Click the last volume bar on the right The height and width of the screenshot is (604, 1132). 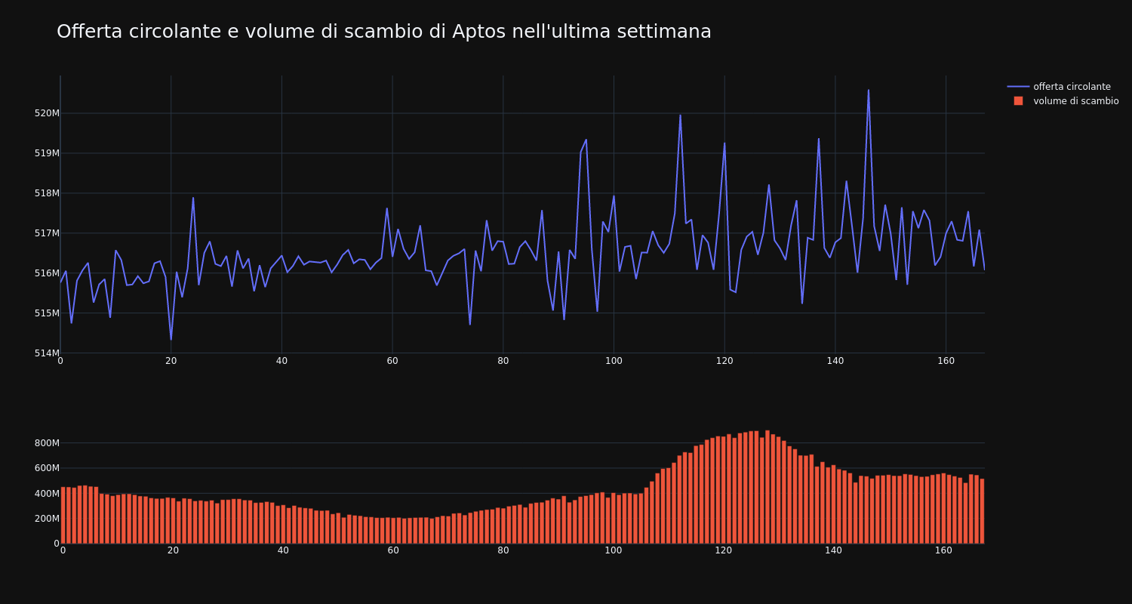(x=982, y=511)
